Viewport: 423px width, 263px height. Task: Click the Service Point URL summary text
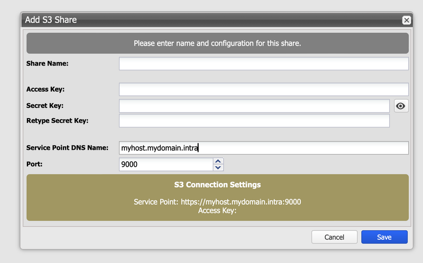(x=217, y=202)
